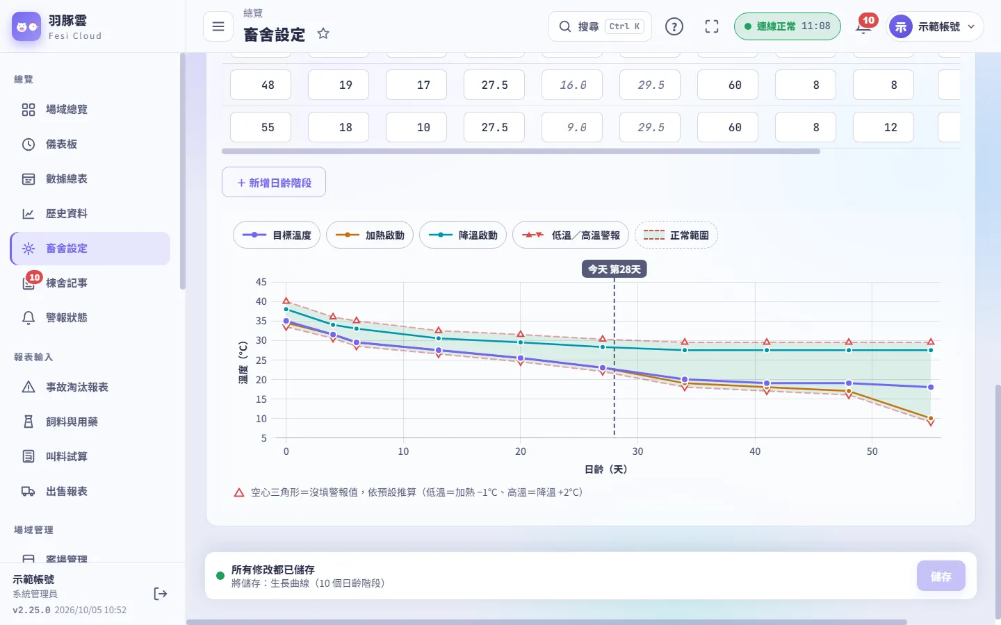
Task: Edit the cell with value 48
Action: pos(261,85)
